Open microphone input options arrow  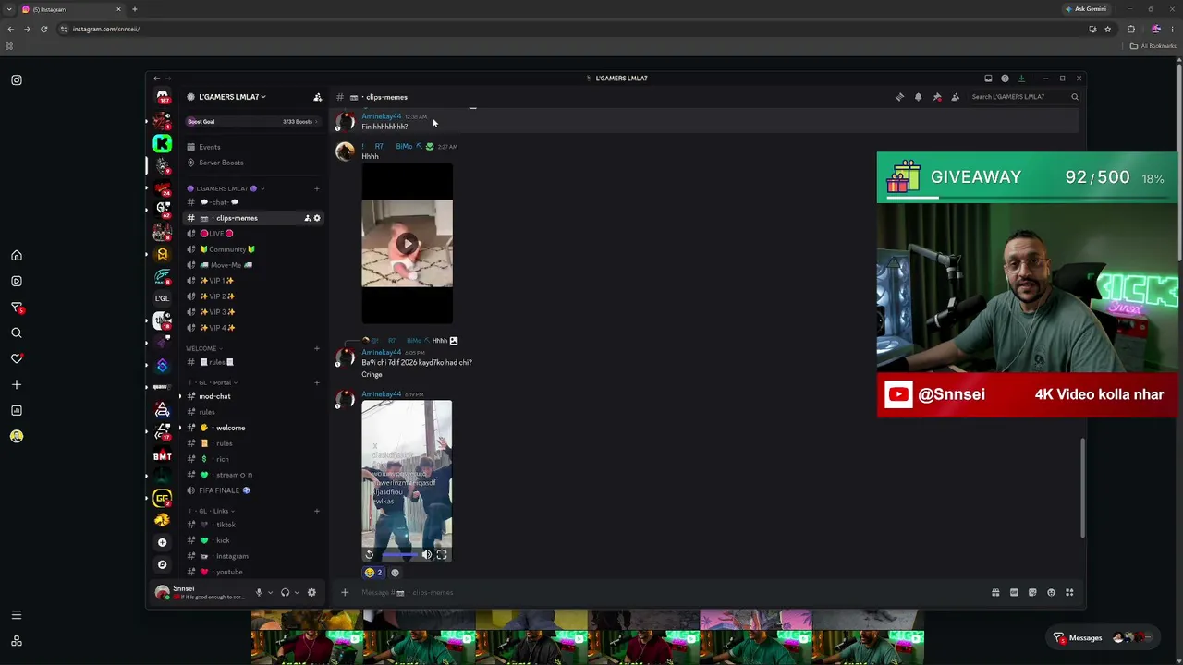point(270,593)
